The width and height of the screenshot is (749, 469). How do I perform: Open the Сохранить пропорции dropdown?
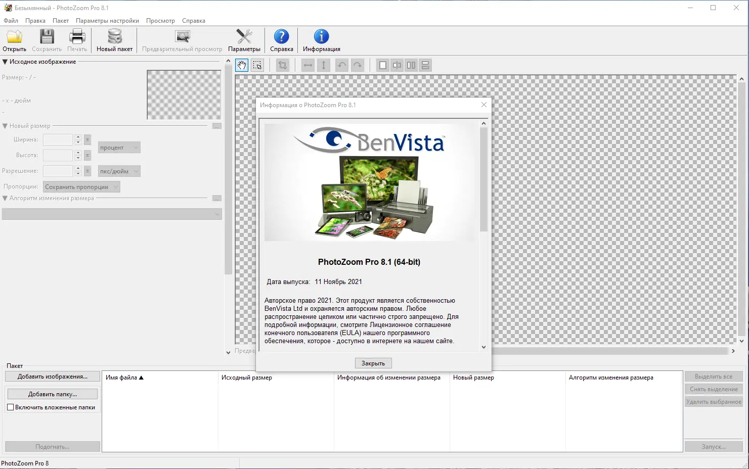(81, 187)
